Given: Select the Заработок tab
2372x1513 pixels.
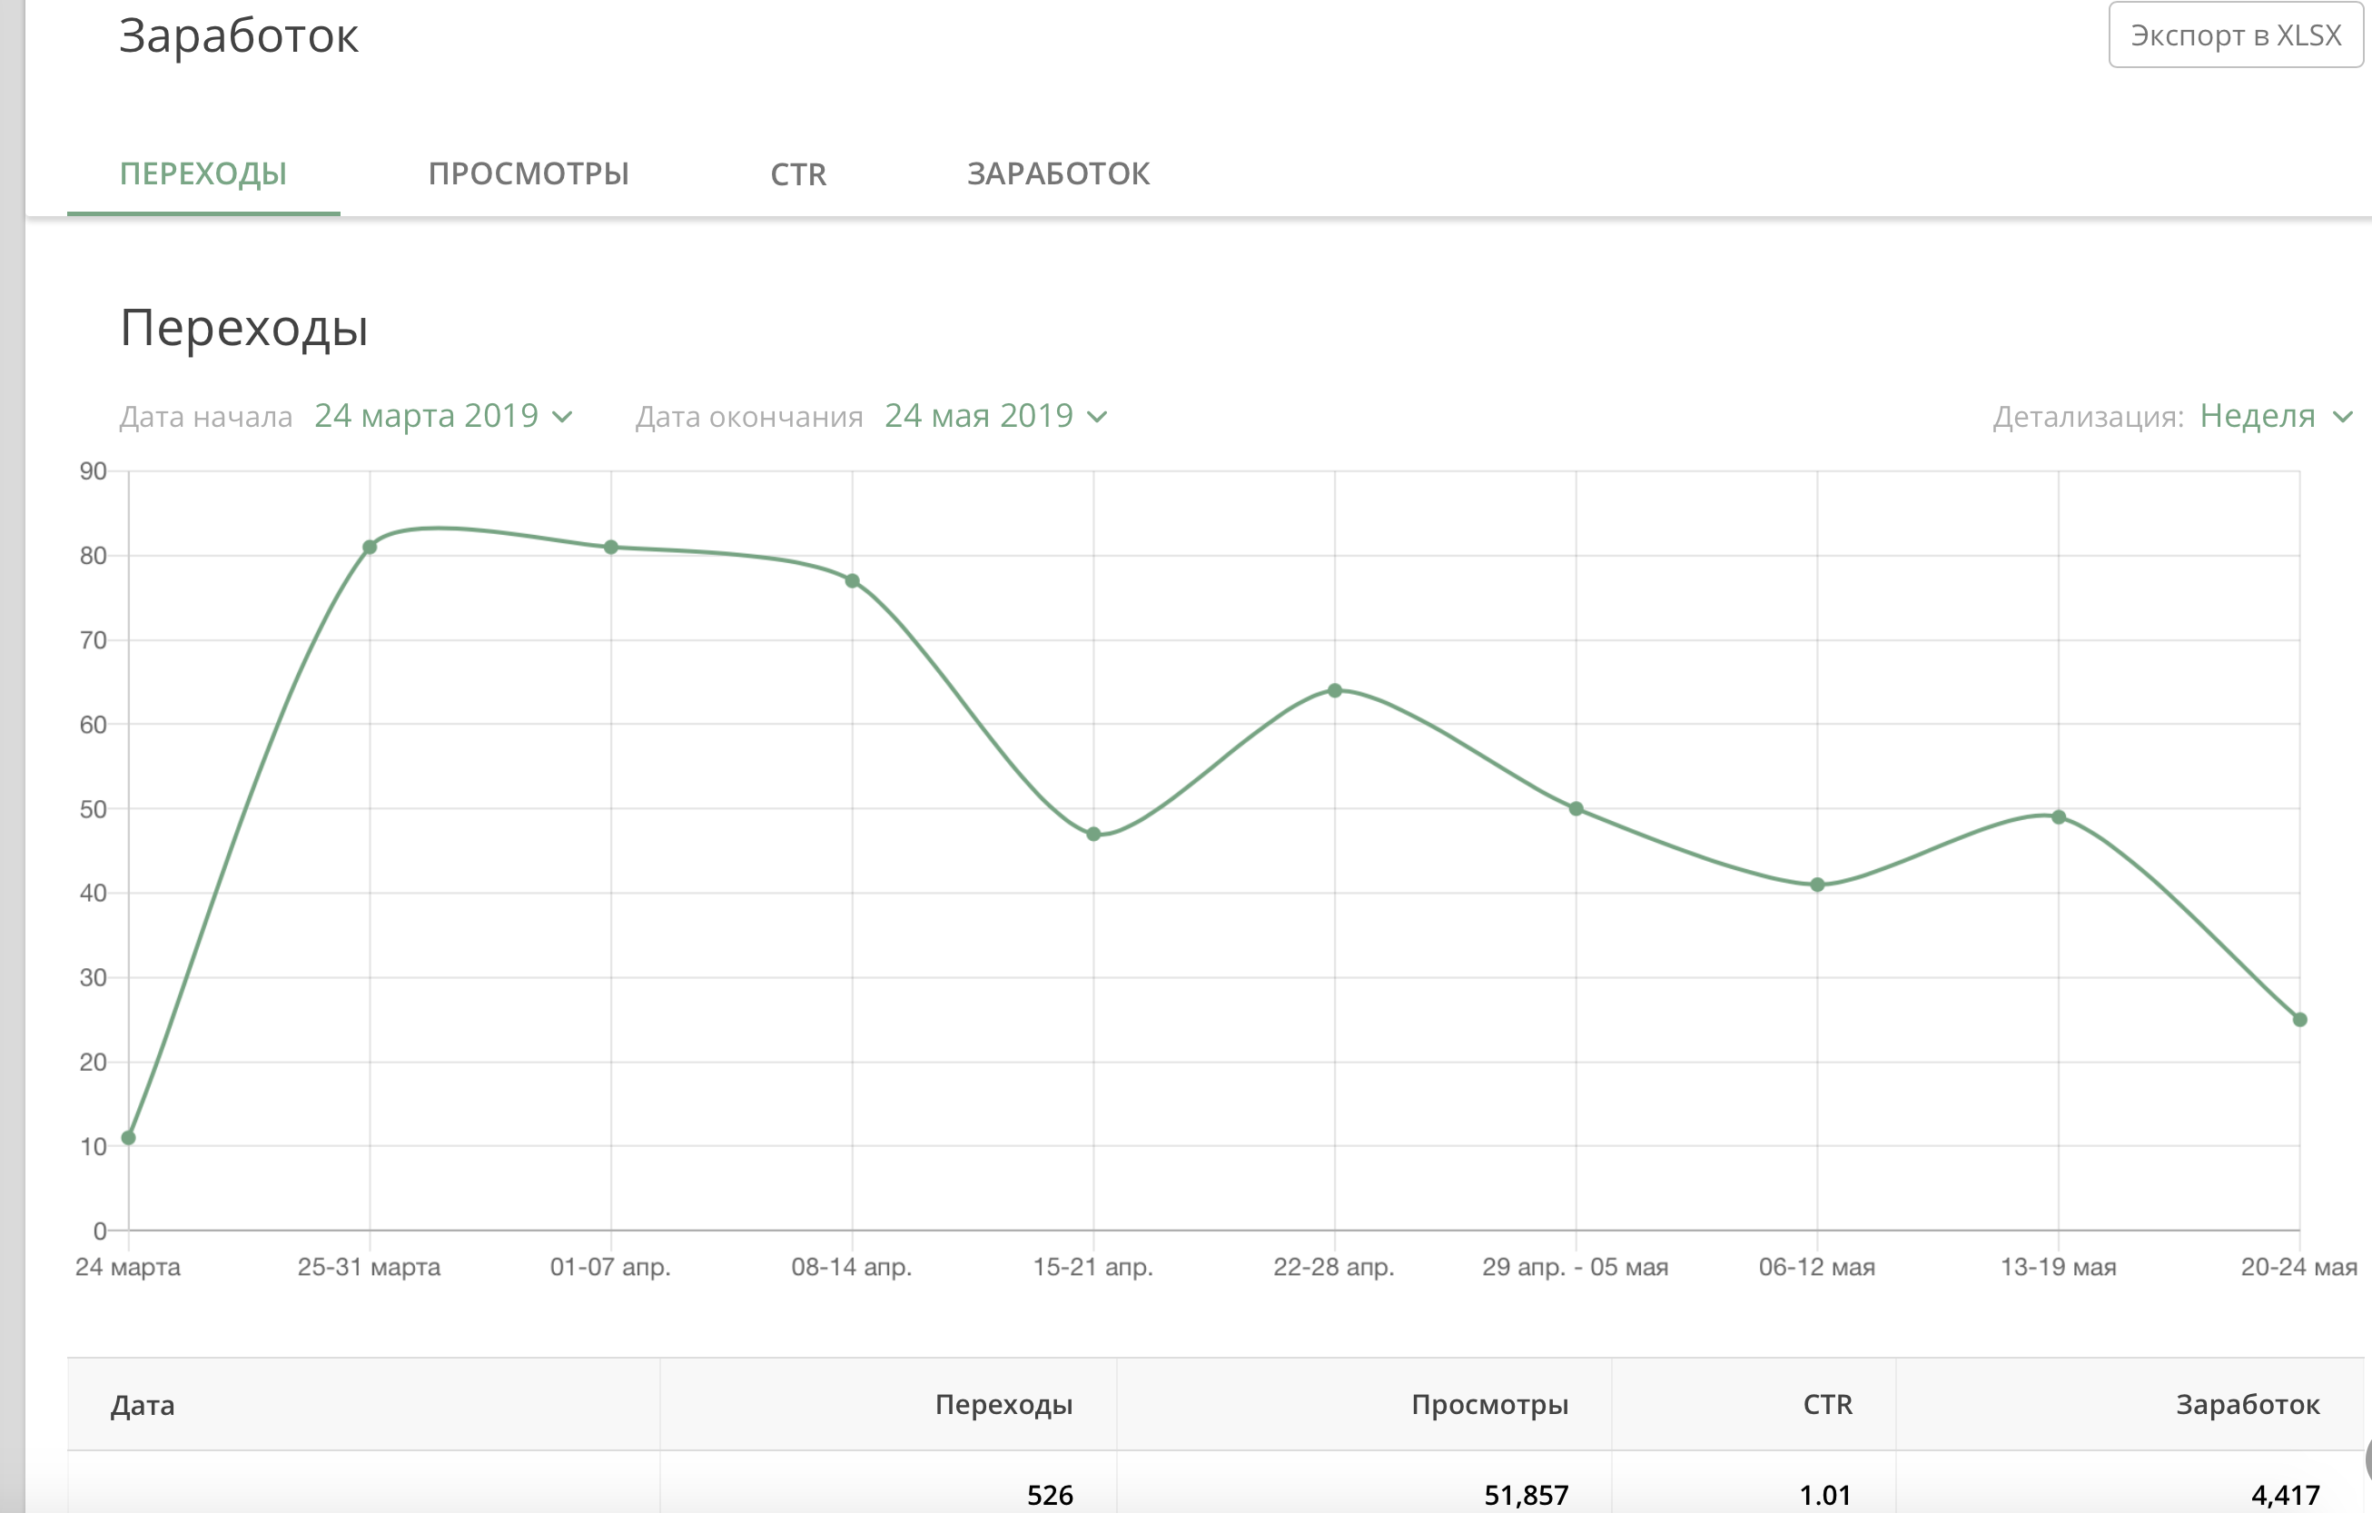Looking at the screenshot, I should (1058, 174).
